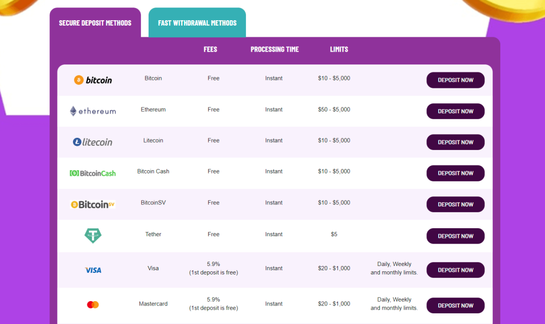
Task: Click 'Free' fee in the Bitcoin Cash row
Action: point(213,171)
